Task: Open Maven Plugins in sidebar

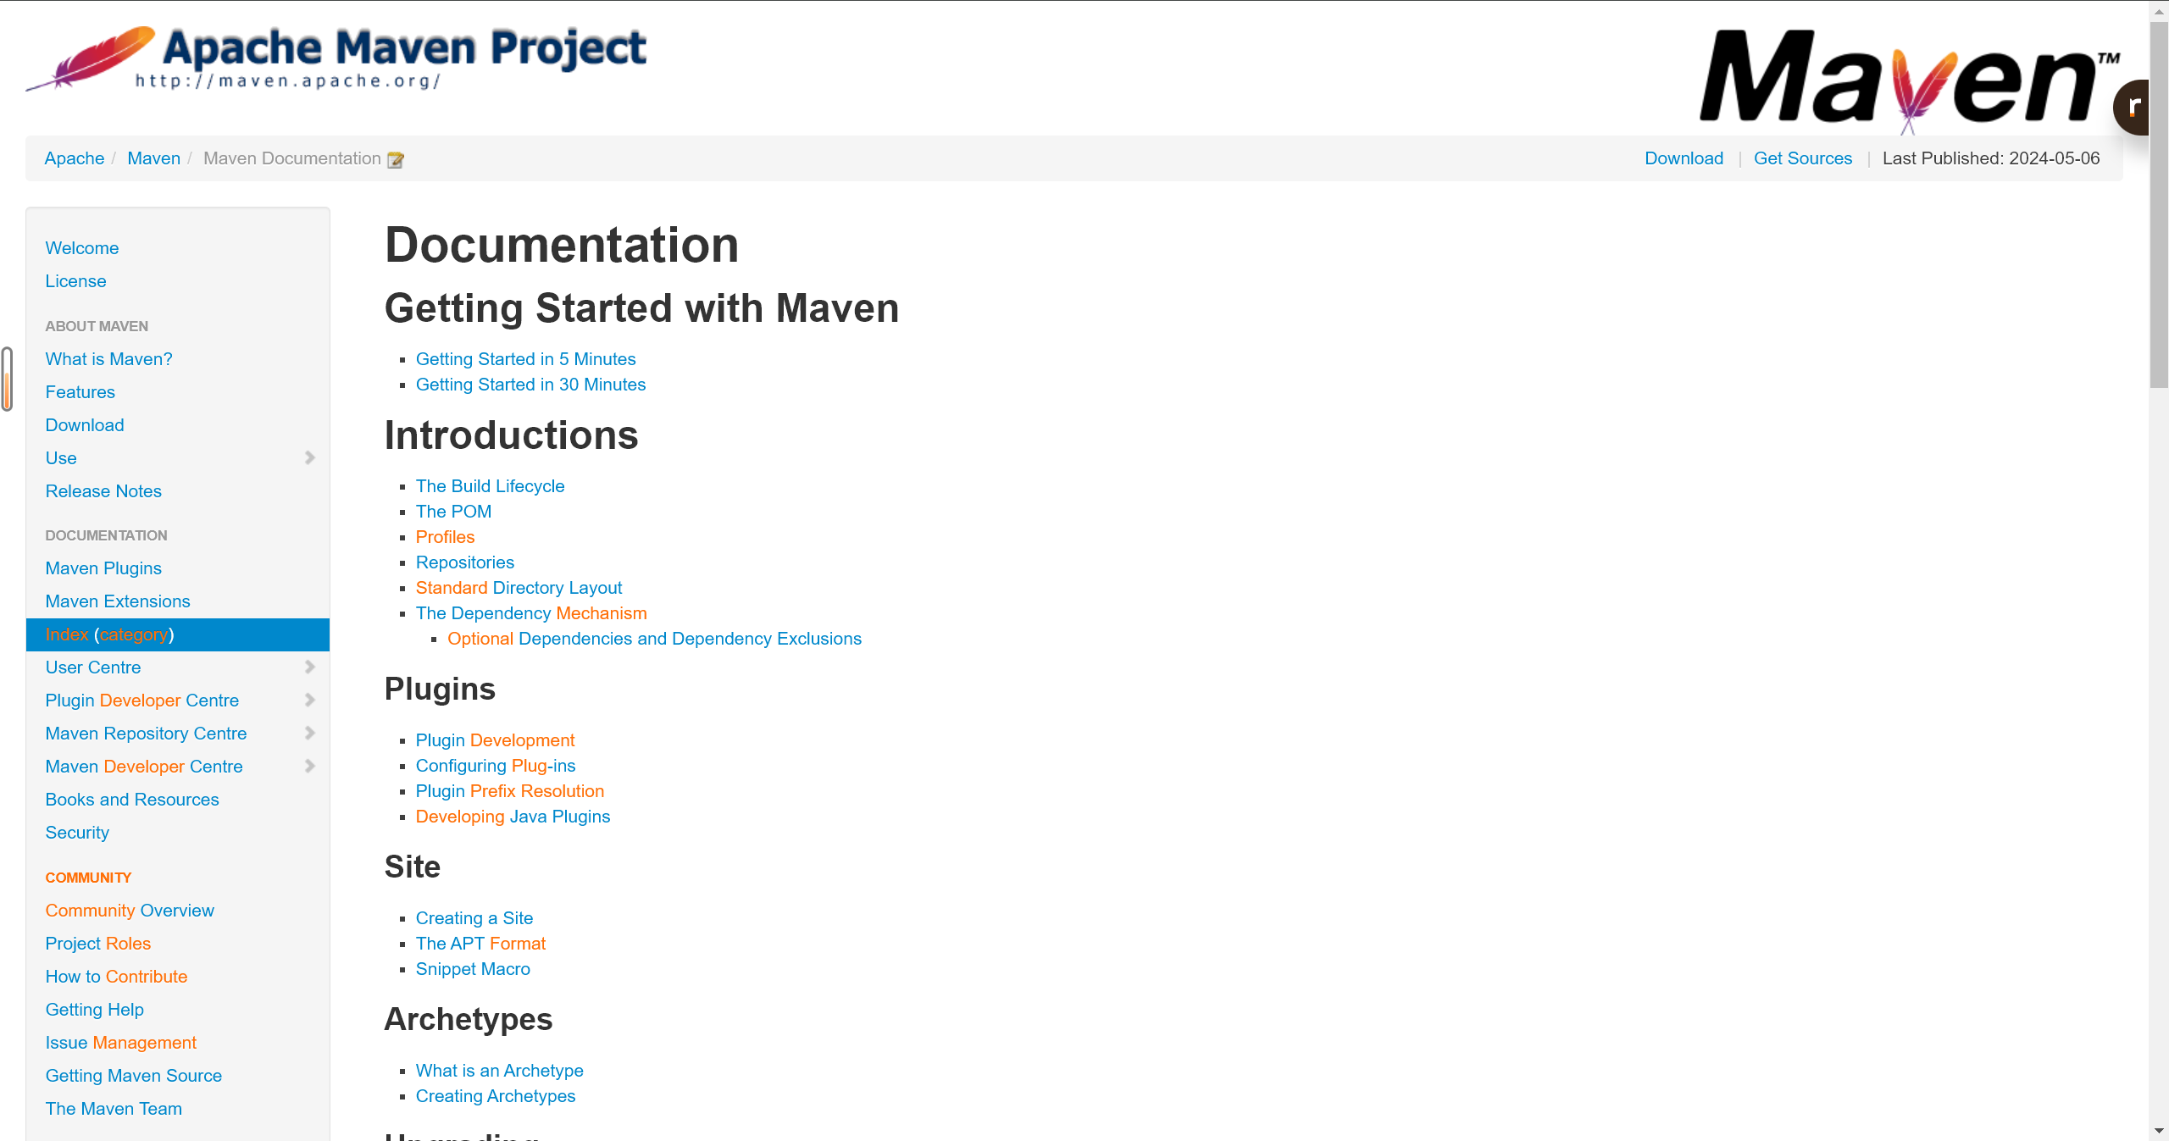Action: pos(103,568)
